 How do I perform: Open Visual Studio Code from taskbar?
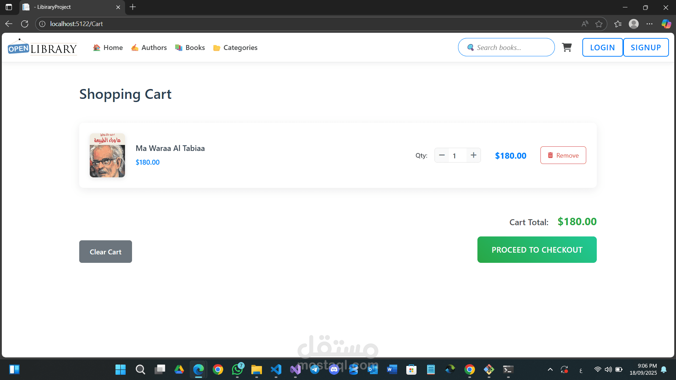click(276, 369)
